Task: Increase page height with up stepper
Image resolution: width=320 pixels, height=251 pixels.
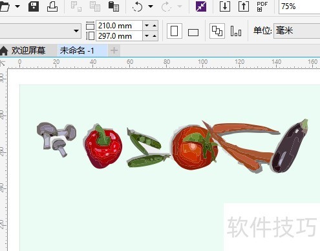Action: tap(155, 35)
